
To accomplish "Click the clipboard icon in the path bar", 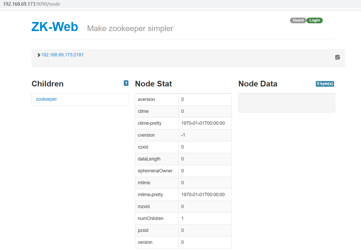I will [x=337, y=57].
